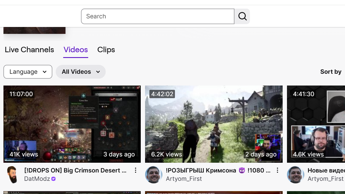
Task: Click the Sort by label
Action: click(331, 72)
